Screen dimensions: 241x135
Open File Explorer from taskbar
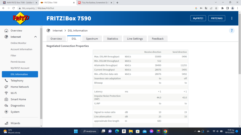click(x=131, y=131)
